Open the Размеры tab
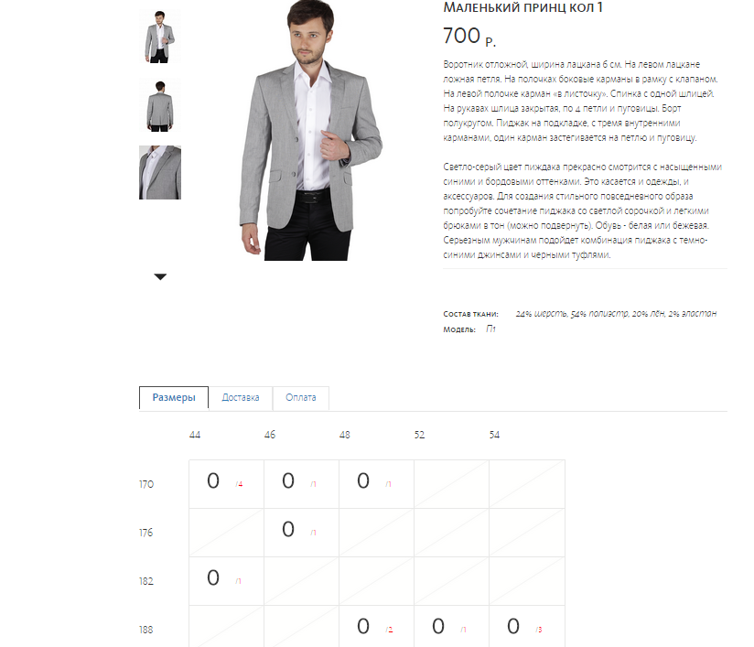The width and height of the screenshot is (754, 647). pos(174,397)
